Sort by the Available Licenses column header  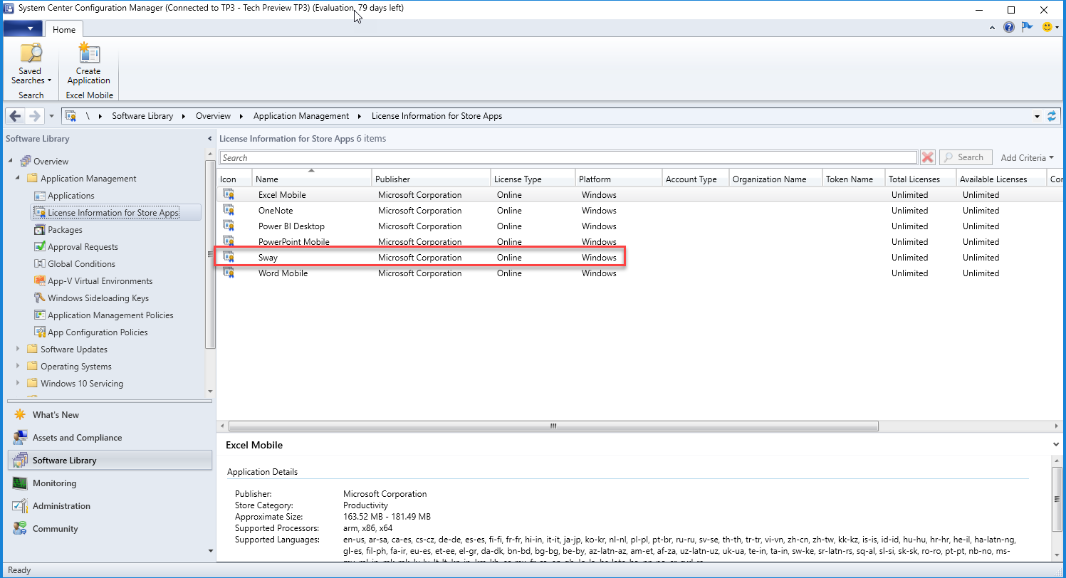1001,179
